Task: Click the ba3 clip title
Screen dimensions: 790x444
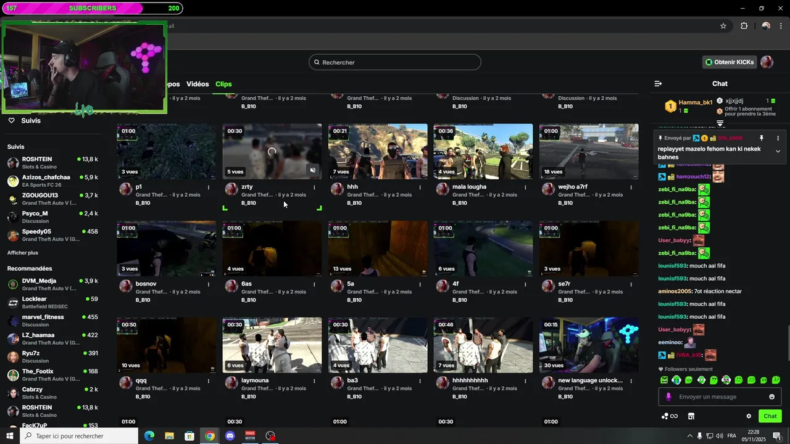Action: tap(352, 380)
